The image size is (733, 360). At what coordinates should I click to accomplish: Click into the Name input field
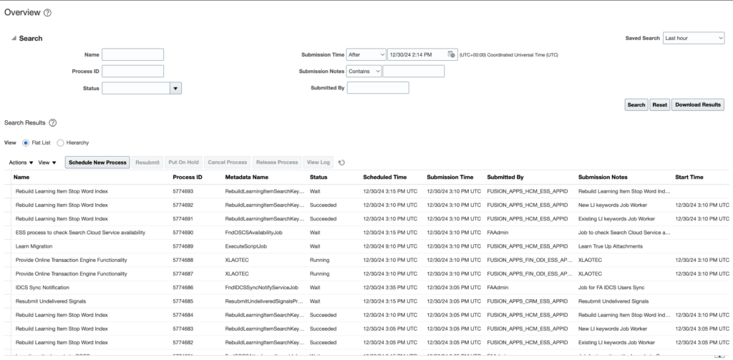click(x=133, y=54)
